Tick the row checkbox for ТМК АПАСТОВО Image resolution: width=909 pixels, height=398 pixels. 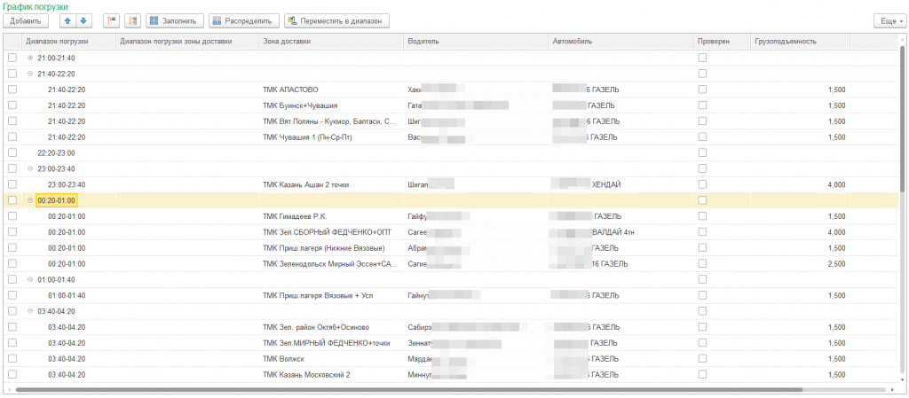tap(12, 90)
